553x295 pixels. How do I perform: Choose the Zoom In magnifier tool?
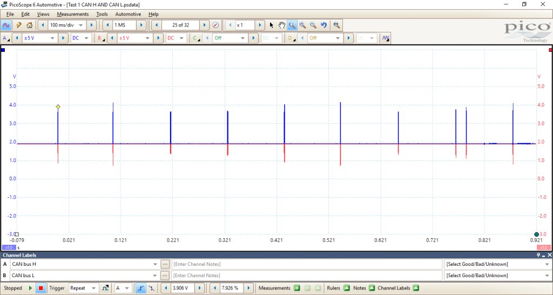302,25
